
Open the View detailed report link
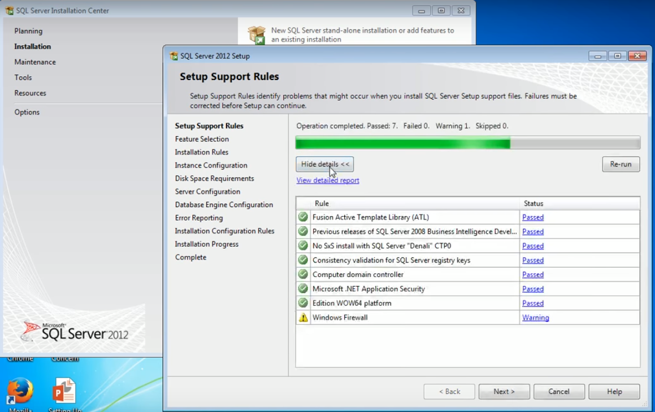coord(328,180)
